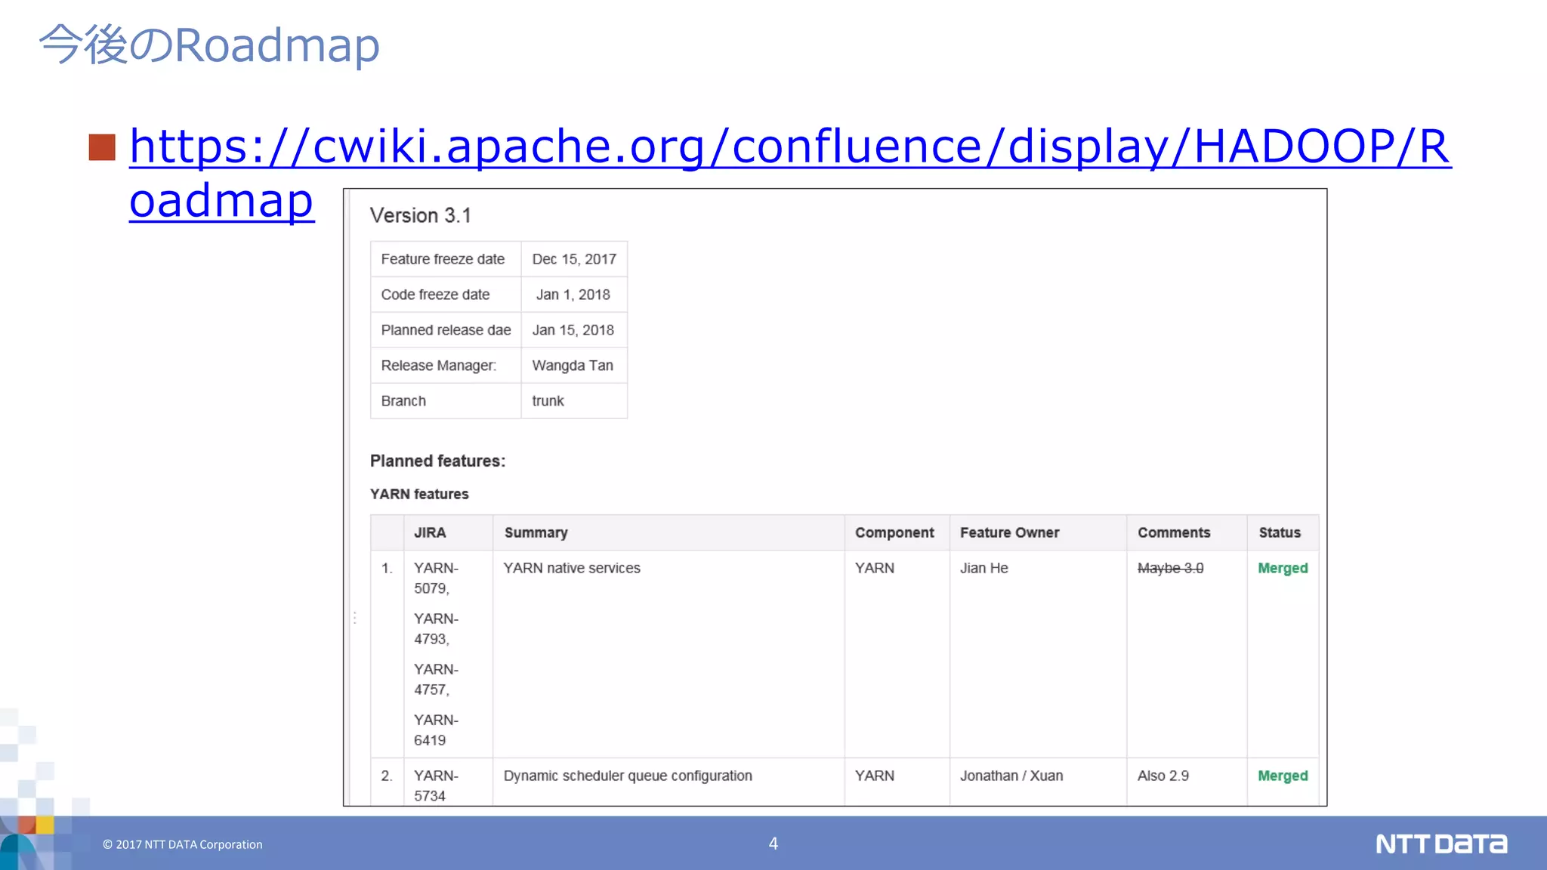
Task: Click the red square bullet icon
Action: (x=102, y=147)
